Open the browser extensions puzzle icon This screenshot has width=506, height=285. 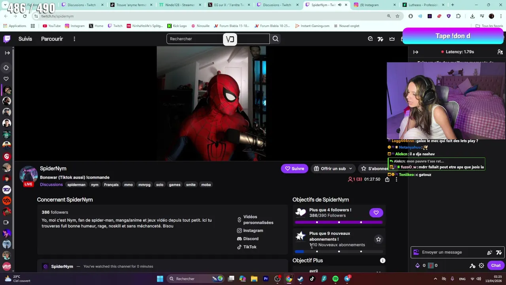(458, 16)
